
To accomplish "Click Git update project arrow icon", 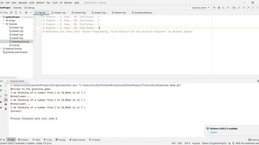I will click(239, 8).
